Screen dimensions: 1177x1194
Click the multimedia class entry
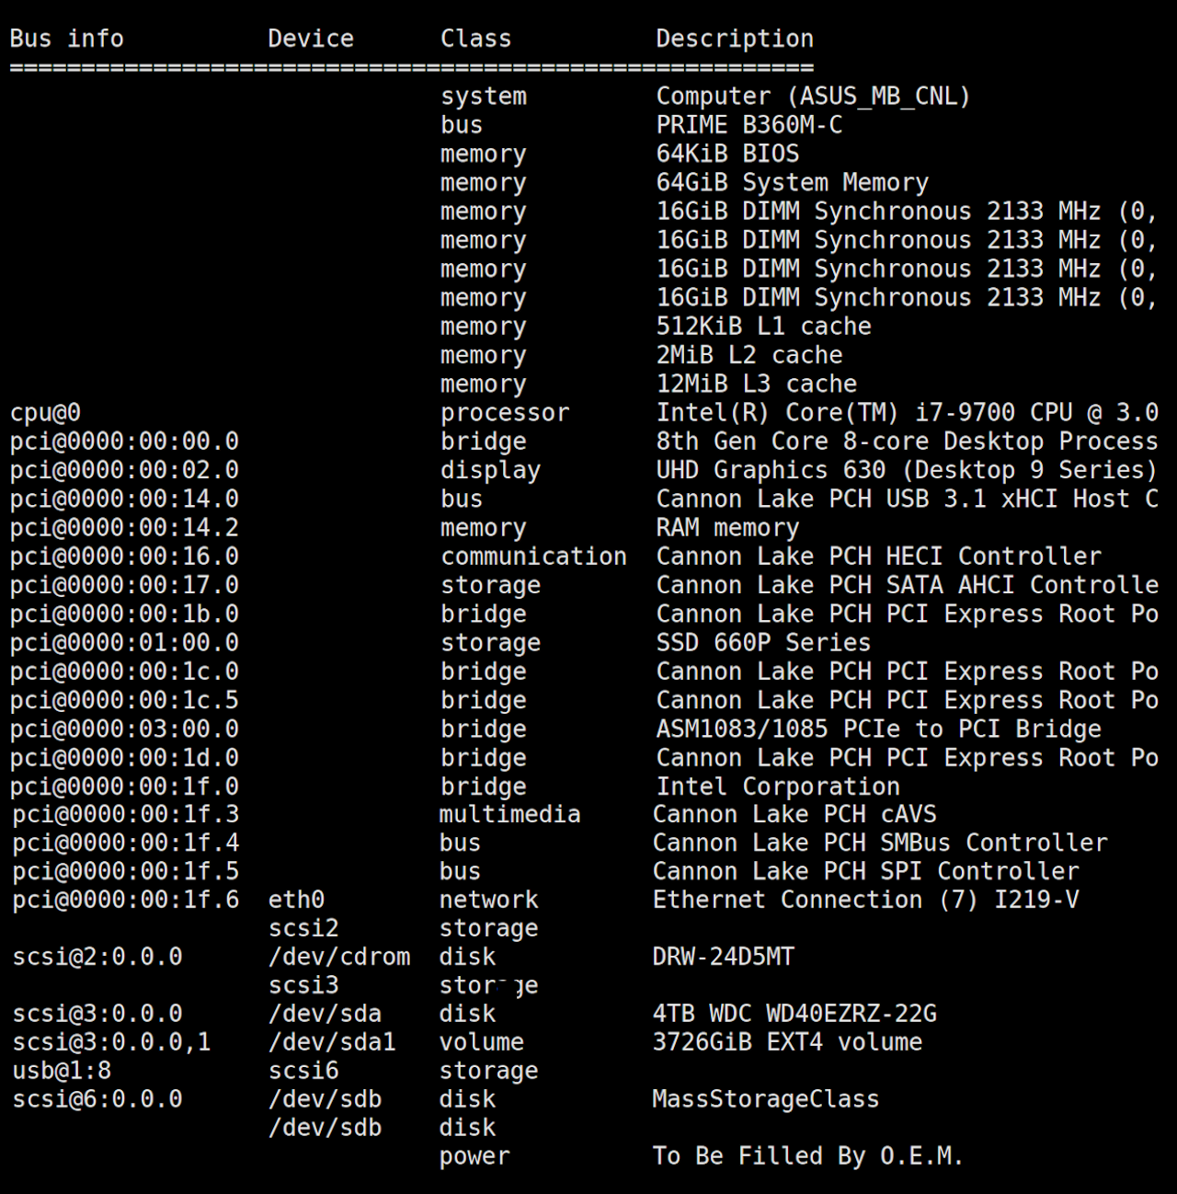[x=509, y=814]
